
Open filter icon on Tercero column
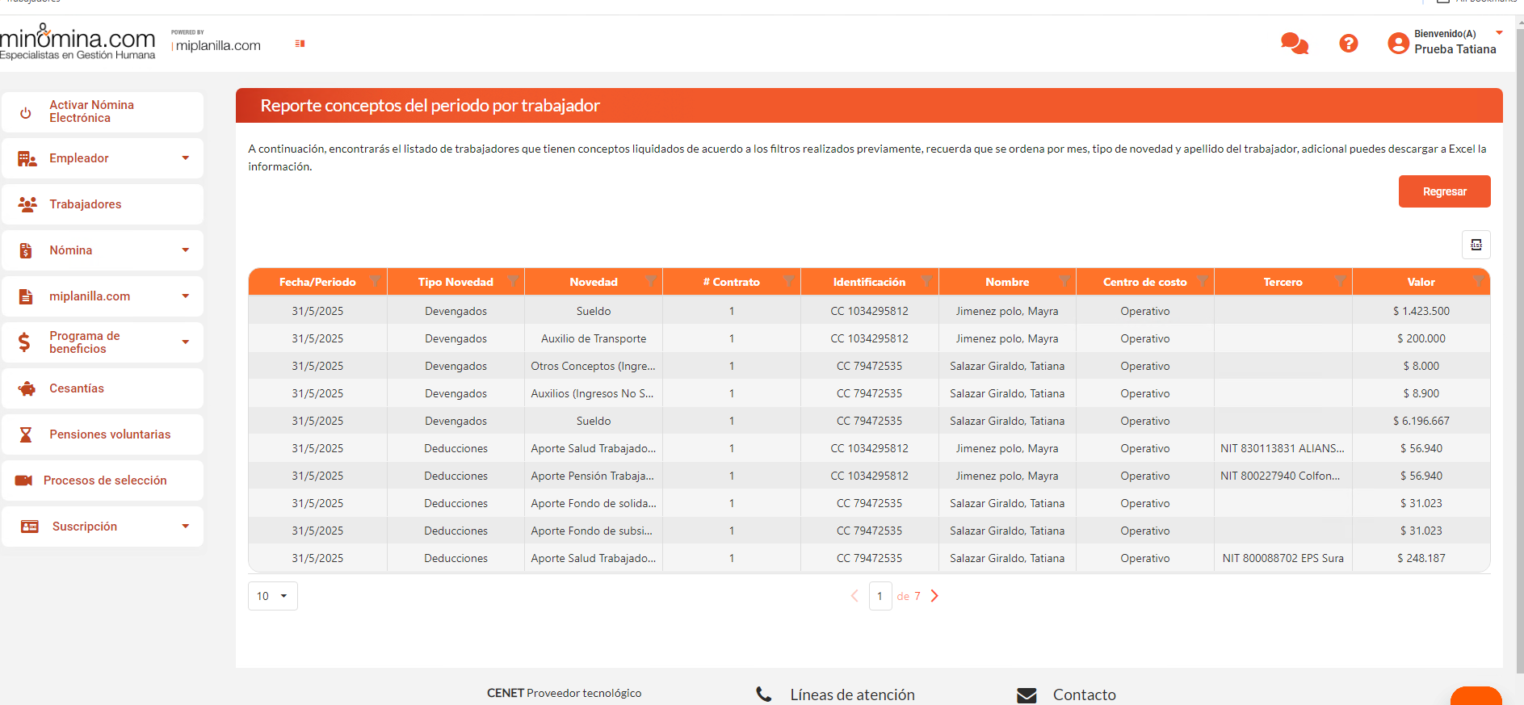point(1341,281)
